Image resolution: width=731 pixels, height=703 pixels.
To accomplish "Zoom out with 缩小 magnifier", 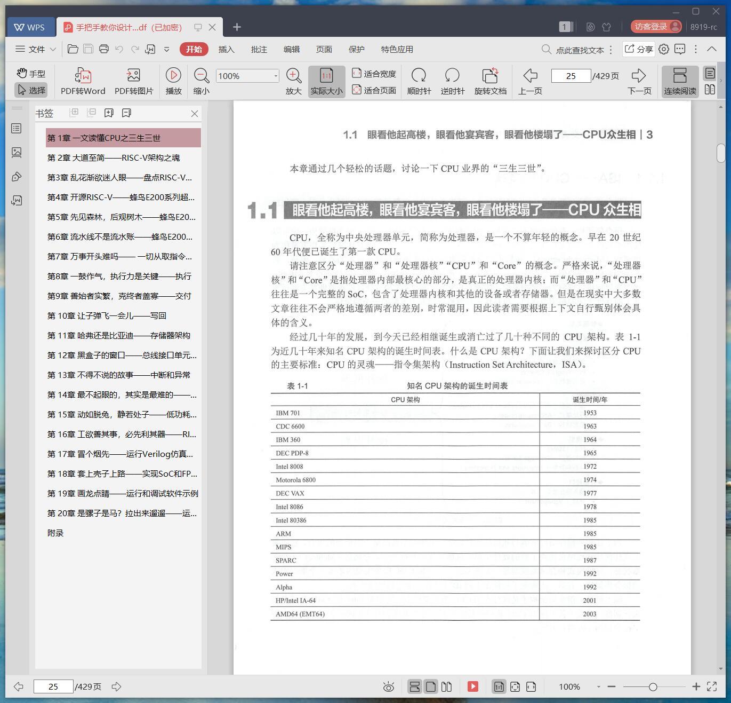I will [201, 82].
